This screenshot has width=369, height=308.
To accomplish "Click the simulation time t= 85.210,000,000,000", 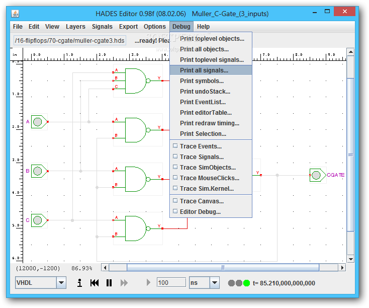I will (x=284, y=283).
